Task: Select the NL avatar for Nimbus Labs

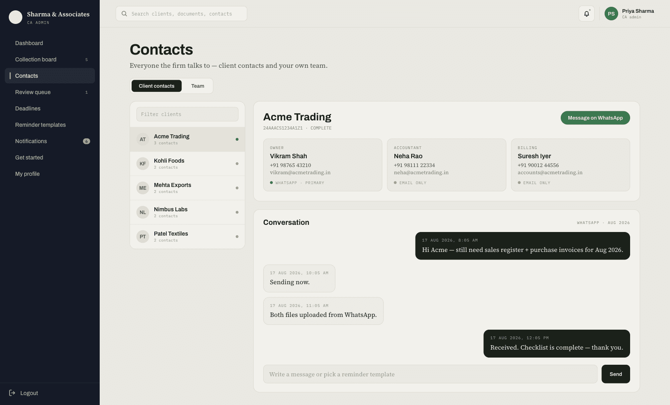Action: click(143, 212)
